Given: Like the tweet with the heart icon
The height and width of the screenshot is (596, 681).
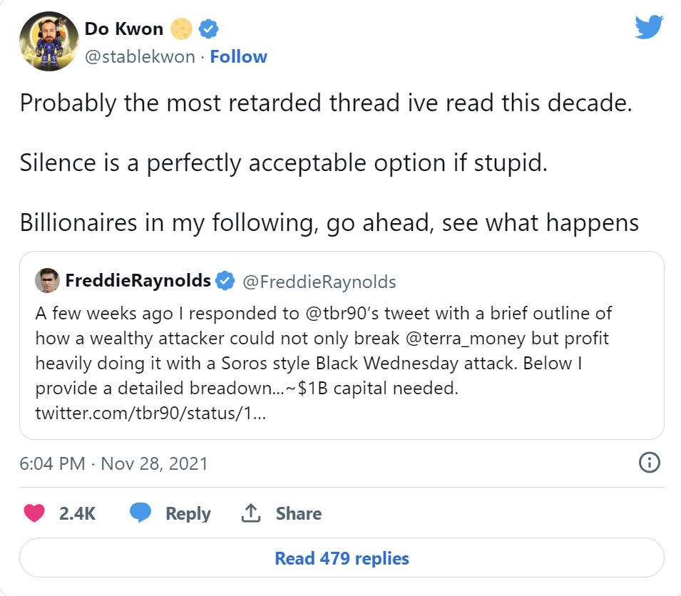Looking at the screenshot, I should point(34,513).
